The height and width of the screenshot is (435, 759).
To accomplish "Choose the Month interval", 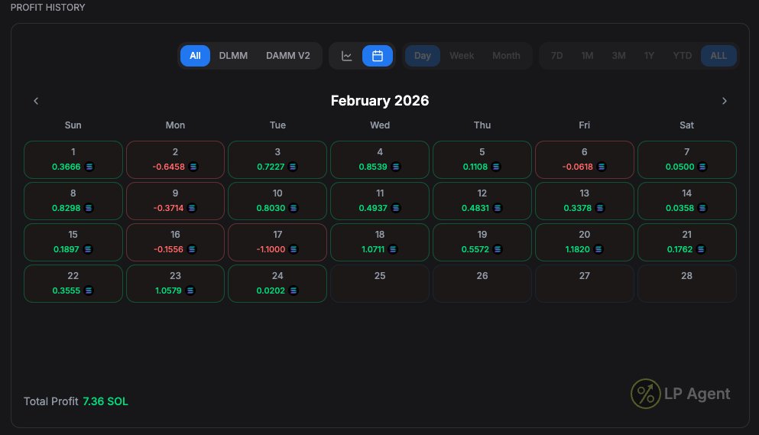I will click(506, 56).
